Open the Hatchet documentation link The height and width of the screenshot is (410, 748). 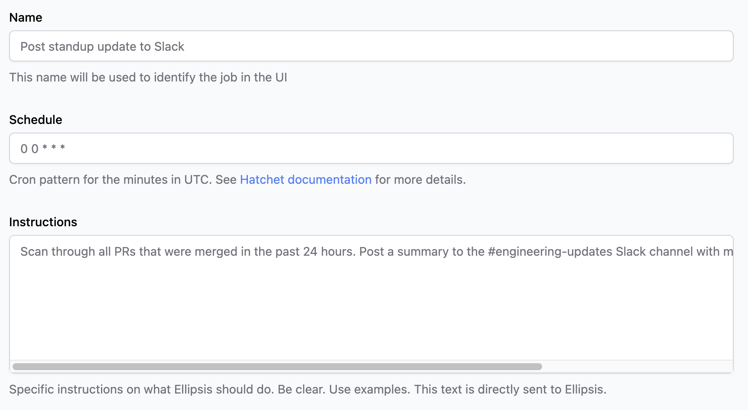306,179
